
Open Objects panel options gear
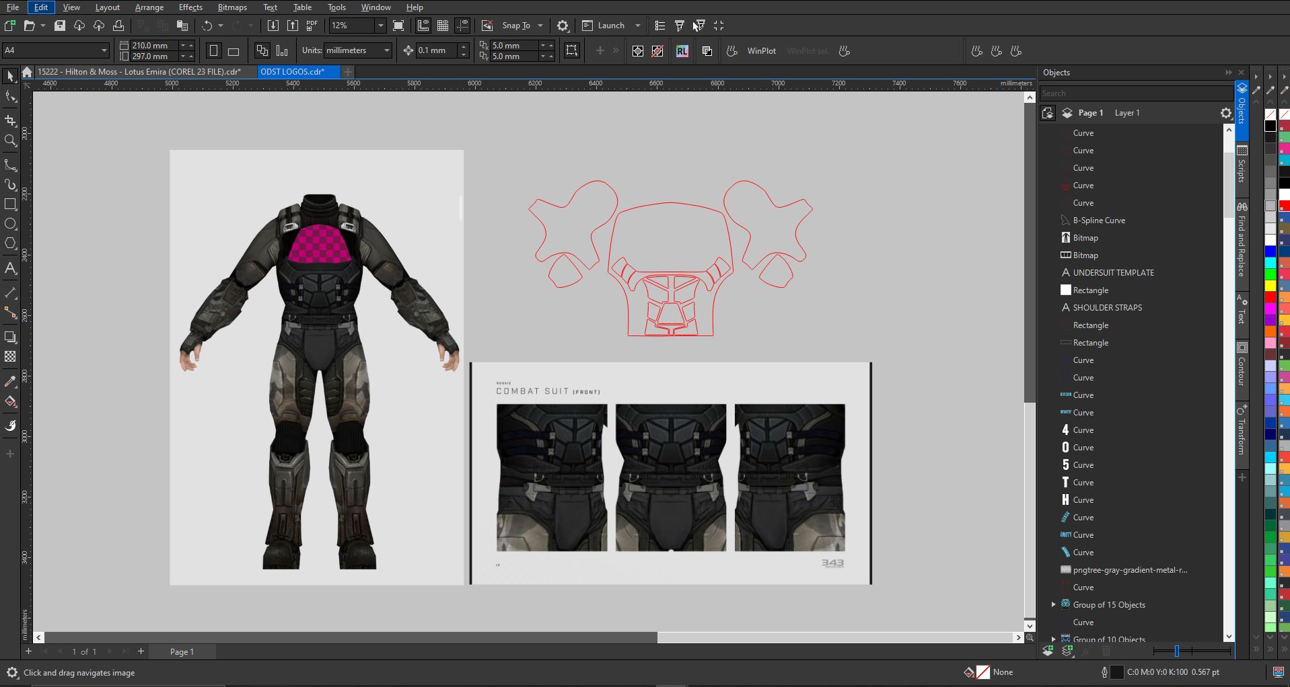(x=1226, y=113)
